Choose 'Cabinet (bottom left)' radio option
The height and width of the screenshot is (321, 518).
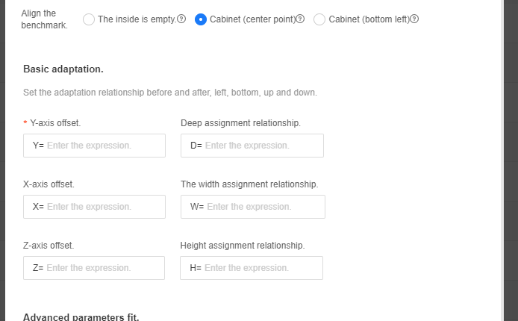[319, 19]
